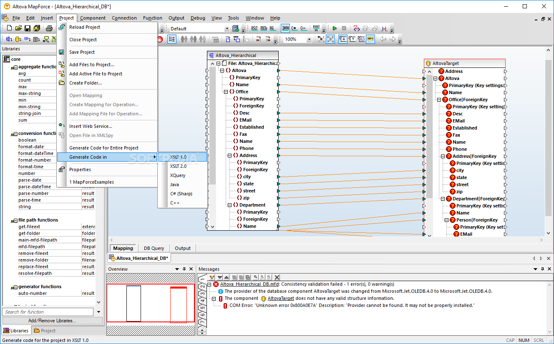Viewport: 554px width, 344px height.
Task: Click the Back arrow toolbar icon
Action: tap(383, 39)
